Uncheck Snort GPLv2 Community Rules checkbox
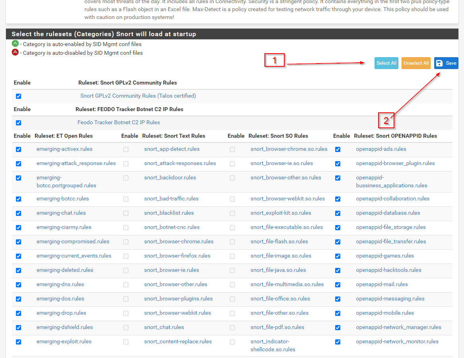Image resolution: width=464 pixels, height=358 pixels. [x=18, y=96]
